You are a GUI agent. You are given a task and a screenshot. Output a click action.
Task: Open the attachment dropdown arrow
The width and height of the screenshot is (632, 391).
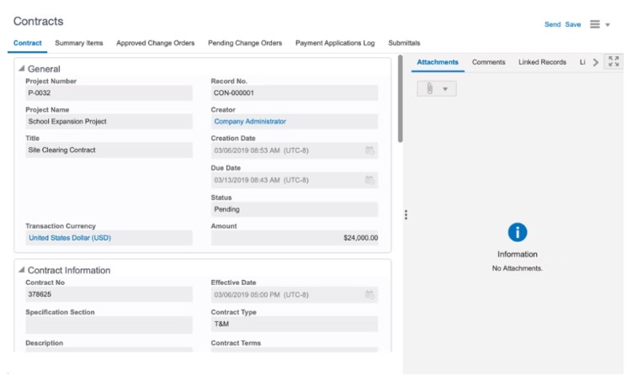[445, 88]
